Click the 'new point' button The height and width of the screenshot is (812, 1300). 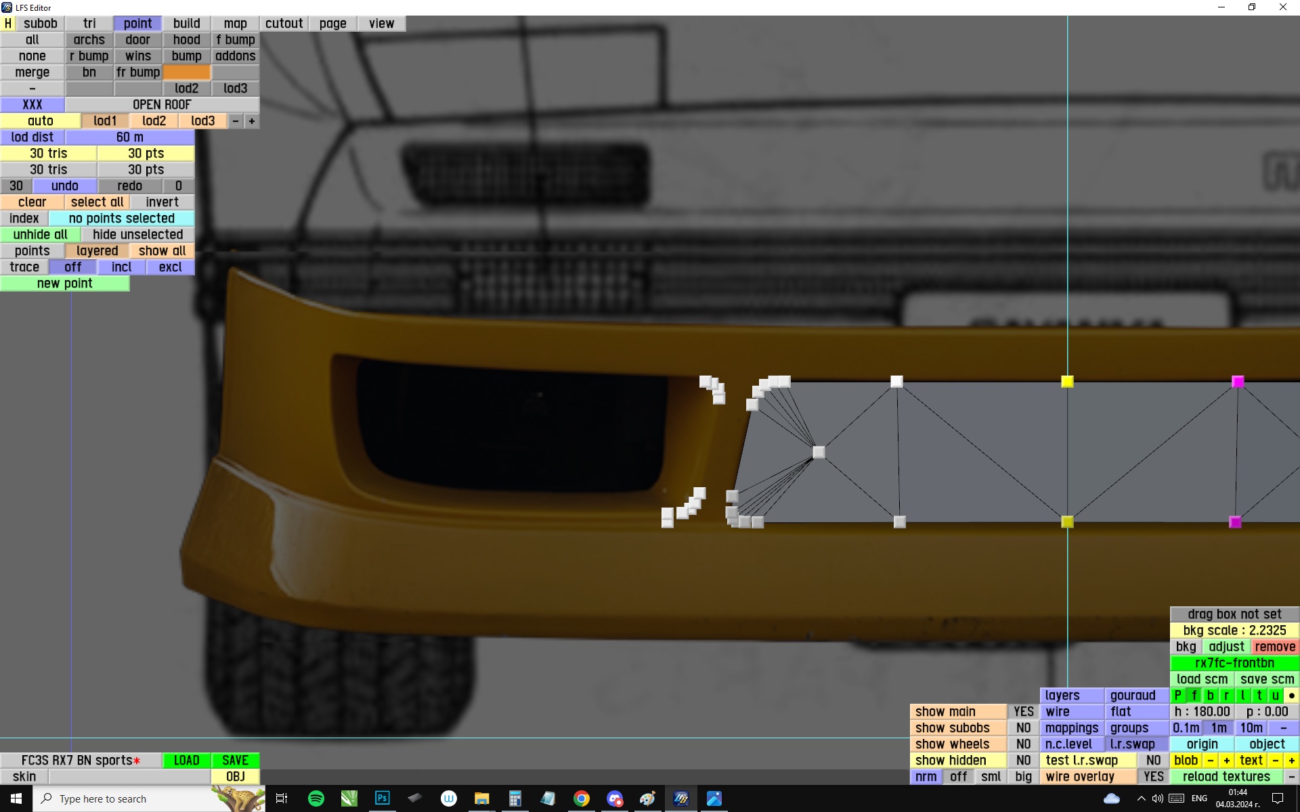[64, 284]
